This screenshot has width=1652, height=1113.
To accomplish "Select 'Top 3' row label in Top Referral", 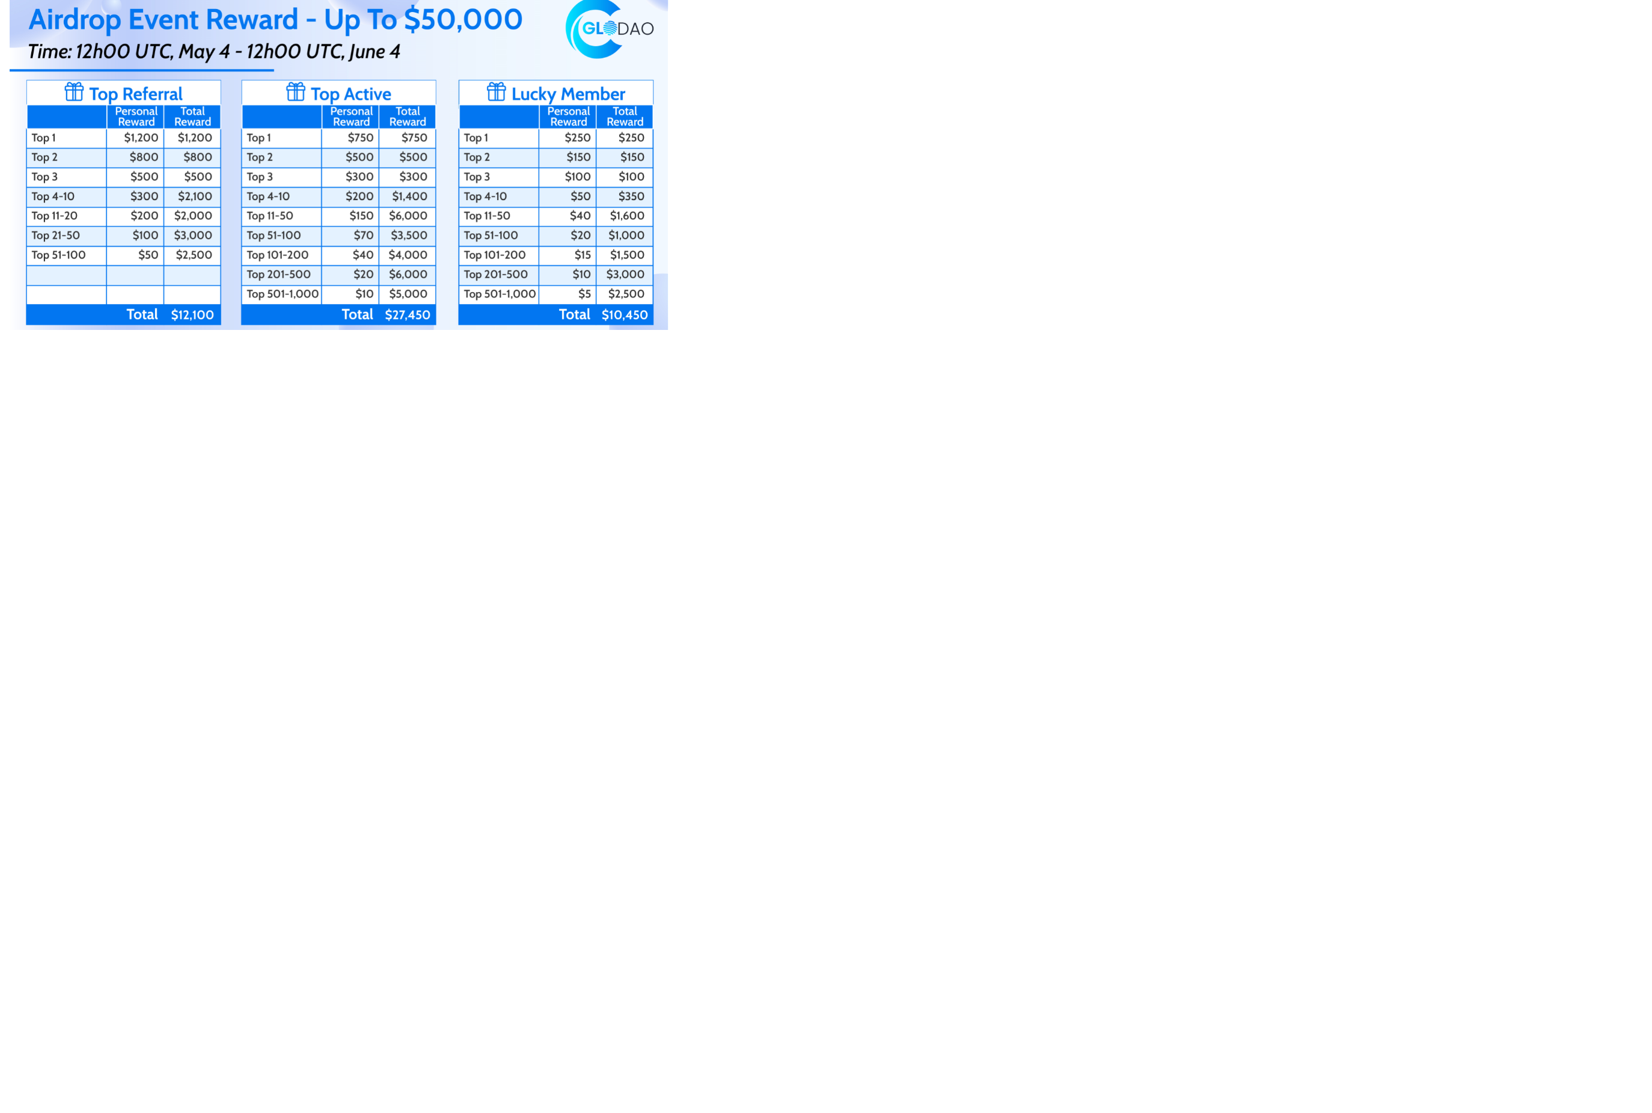I will [44, 177].
